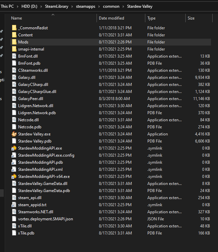Click the Stardew Valley.pdb file icon
Image resolution: width=218 pixels, height=252 pixels.
coord(14,141)
